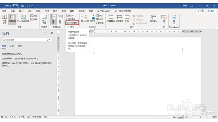The height and width of the screenshot is (122, 218).
Task: Choose Multiple Pages zoom (多页)
Action: tap(100, 19)
